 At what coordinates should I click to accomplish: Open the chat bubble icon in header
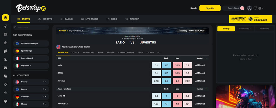click(256, 8)
